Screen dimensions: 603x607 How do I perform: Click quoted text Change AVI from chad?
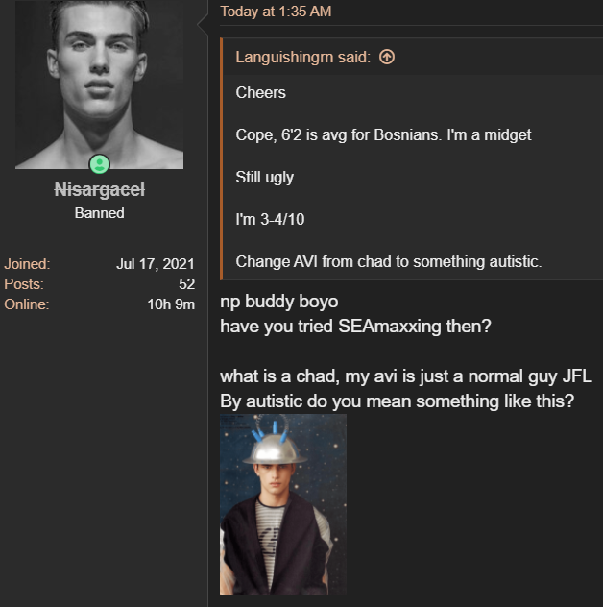pos(313,261)
